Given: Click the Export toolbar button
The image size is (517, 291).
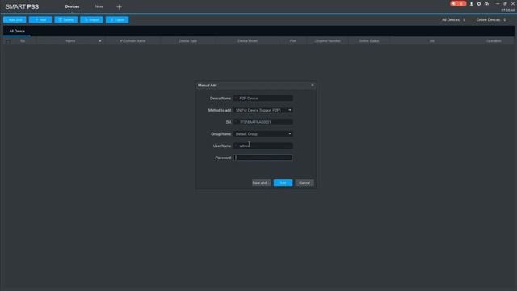Looking at the screenshot, I should pos(117,19).
